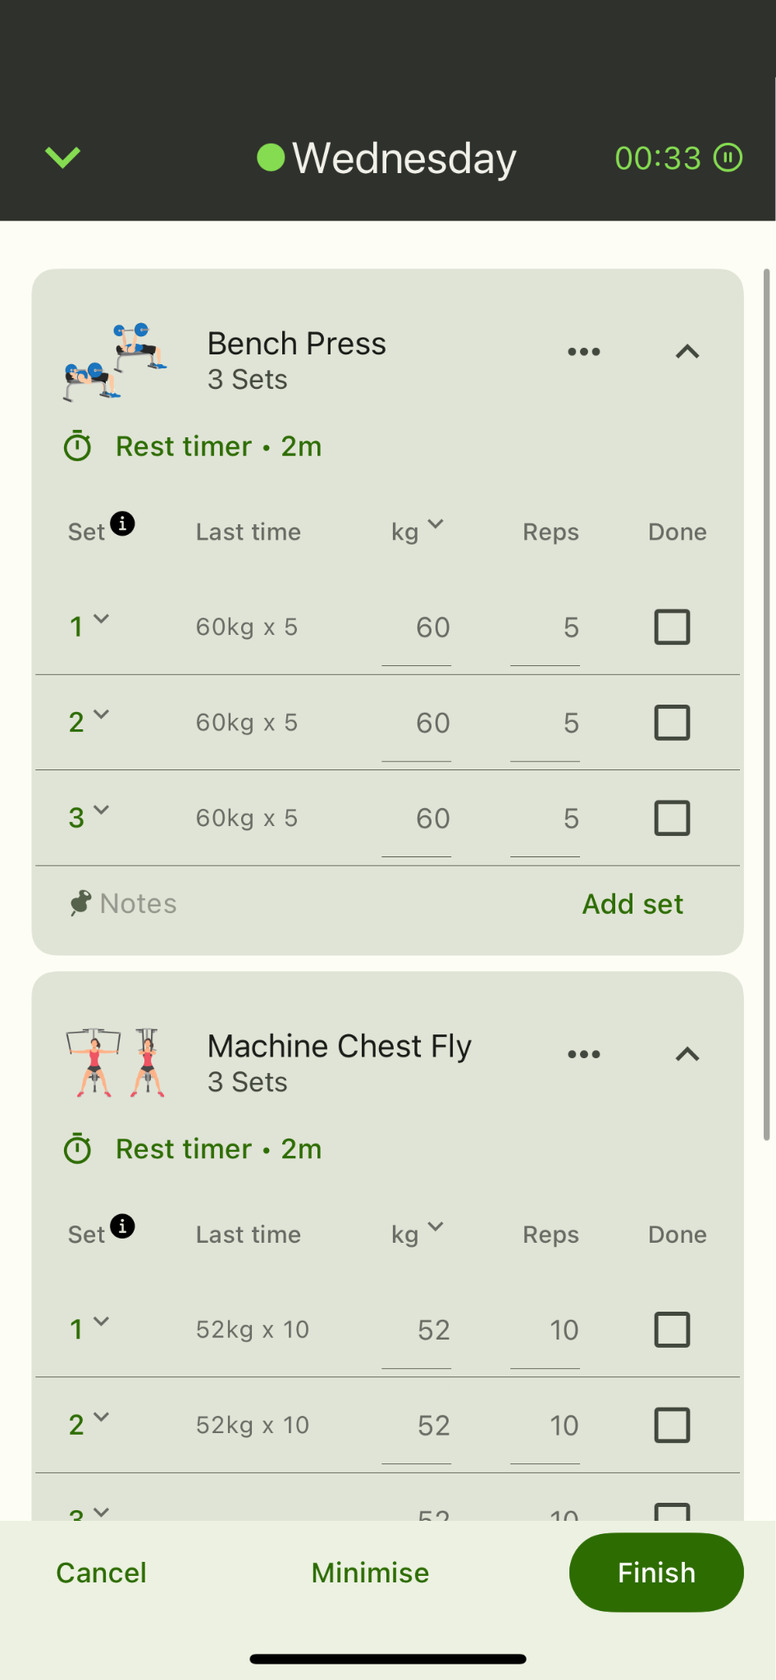Edit weight field of Bench Press set 1

(x=418, y=628)
